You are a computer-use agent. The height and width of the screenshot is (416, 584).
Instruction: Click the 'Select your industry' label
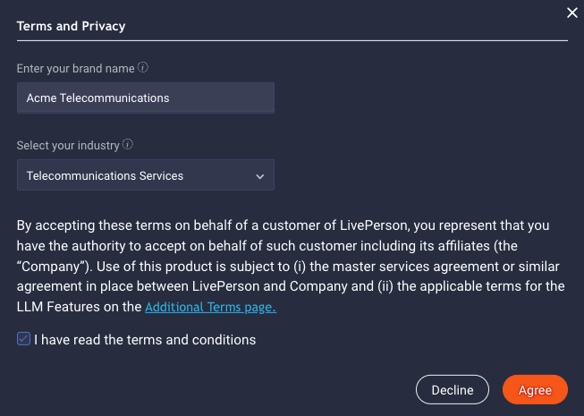pos(68,145)
